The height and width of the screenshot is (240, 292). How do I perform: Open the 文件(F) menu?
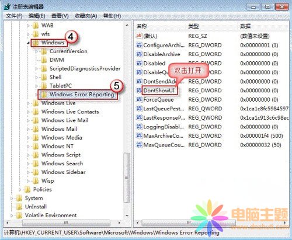pos(14,16)
